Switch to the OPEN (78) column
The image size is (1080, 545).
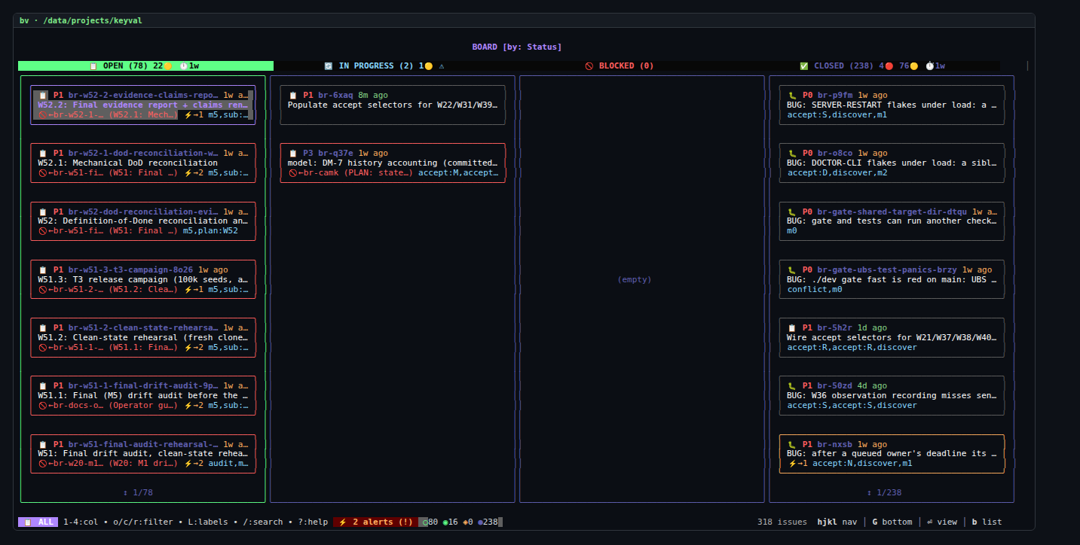click(x=145, y=66)
